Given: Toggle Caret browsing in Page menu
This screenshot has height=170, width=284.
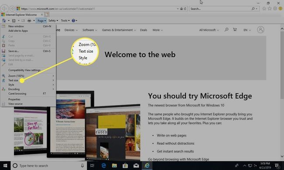Looking at the screenshot, I should 28,94.
